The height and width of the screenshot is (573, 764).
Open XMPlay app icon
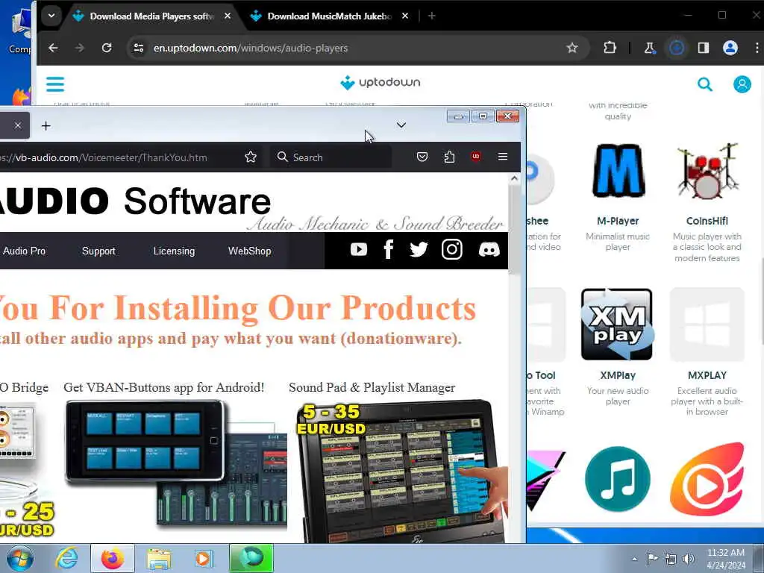click(617, 325)
